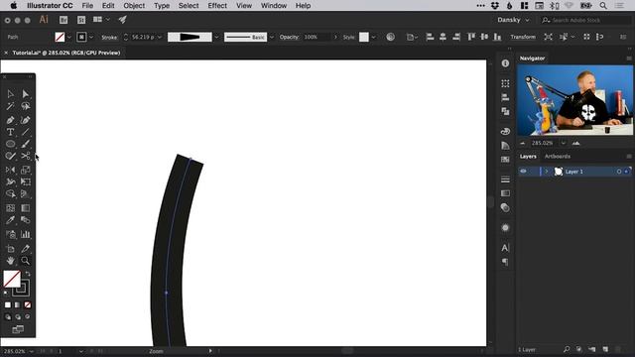Select the Pen tool
The height and width of the screenshot is (357, 635).
pos(11,120)
